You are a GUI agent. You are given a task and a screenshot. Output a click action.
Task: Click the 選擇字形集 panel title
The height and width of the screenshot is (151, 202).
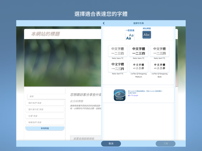point(138,23)
